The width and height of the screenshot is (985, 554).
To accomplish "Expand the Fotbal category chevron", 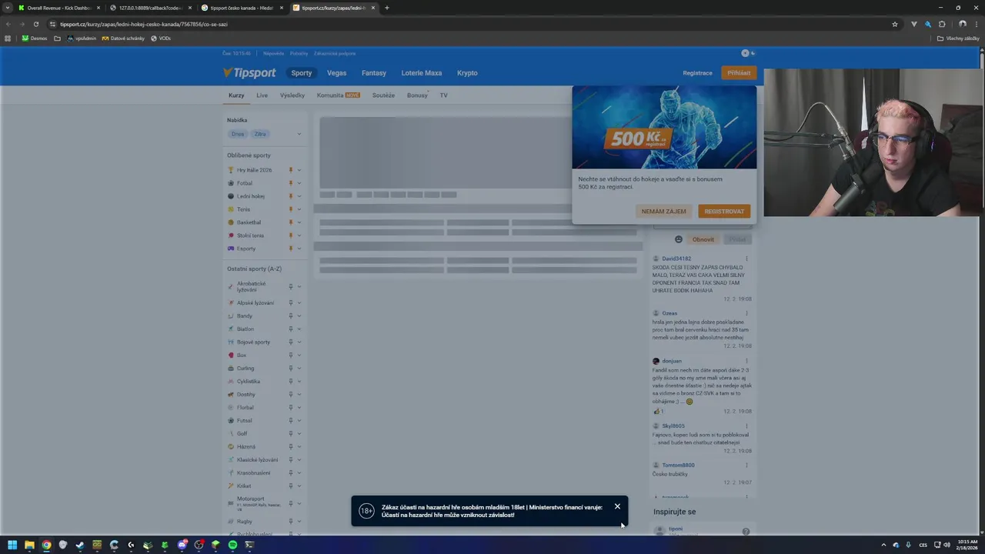I will pyautogui.click(x=299, y=183).
